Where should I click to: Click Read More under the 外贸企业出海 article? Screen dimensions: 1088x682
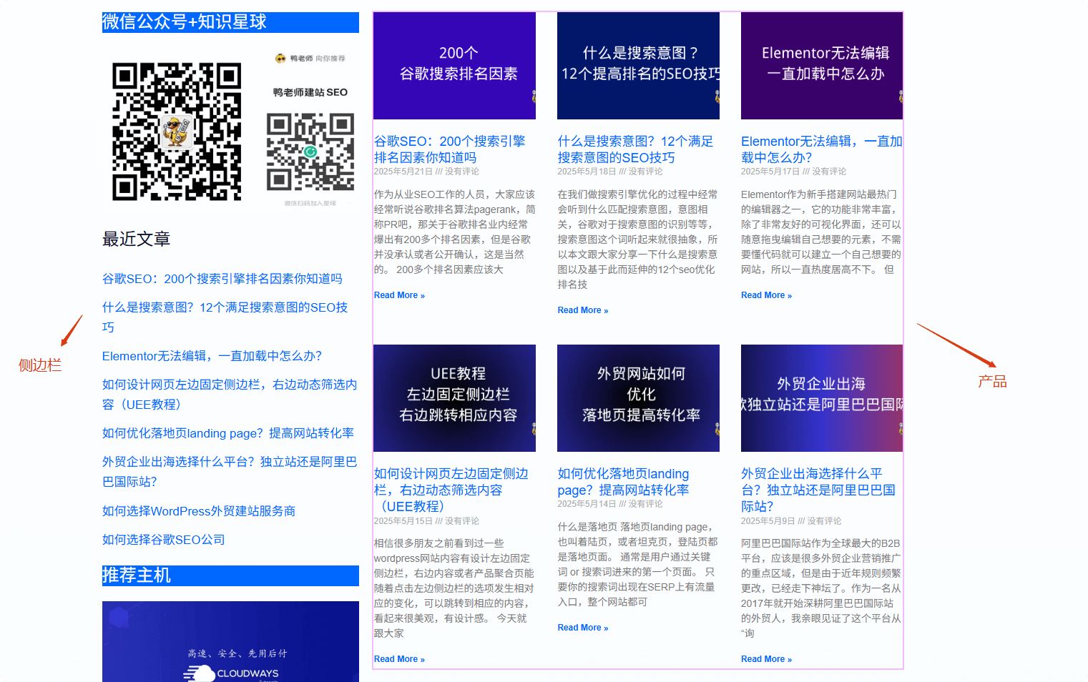point(766,658)
